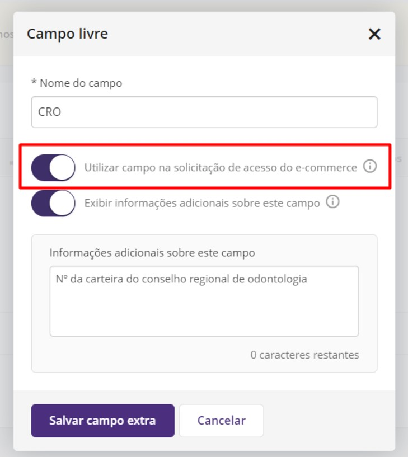Click the Nº da carteira description text
This screenshot has width=408, height=457.
pos(181,279)
